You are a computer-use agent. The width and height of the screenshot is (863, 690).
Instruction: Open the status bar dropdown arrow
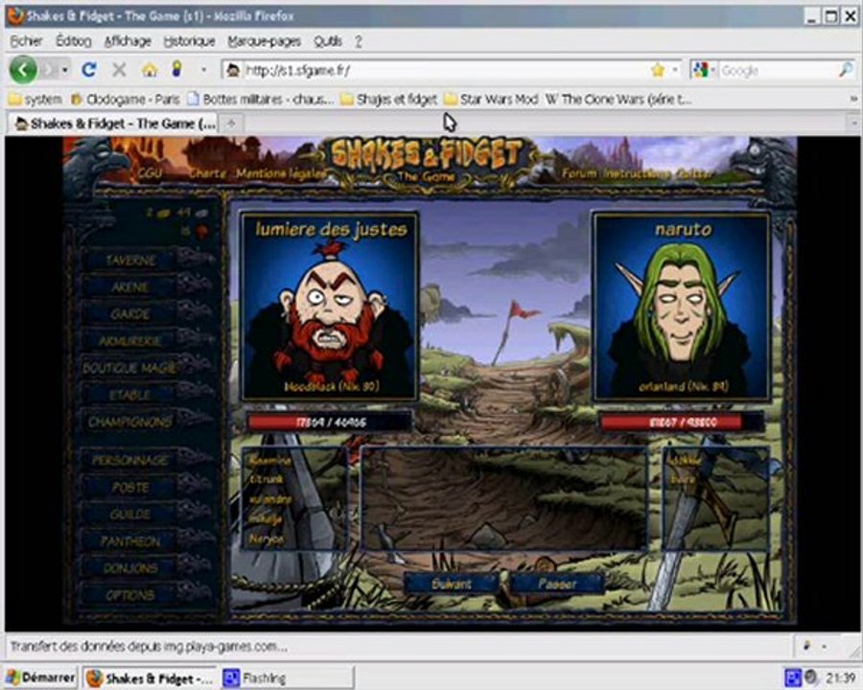[824, 646]
